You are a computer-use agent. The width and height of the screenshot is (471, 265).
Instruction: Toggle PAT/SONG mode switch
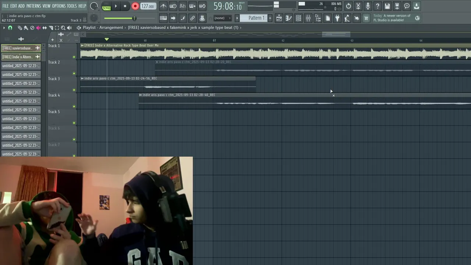click(x=106, y=6)
